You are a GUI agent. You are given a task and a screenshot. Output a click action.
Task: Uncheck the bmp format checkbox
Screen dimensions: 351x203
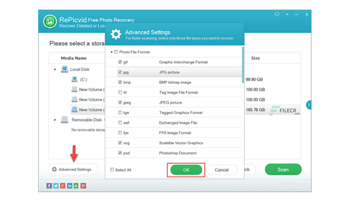[120, 82]
